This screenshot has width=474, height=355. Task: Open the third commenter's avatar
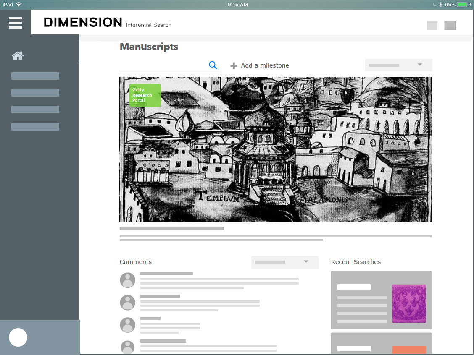click(x=128, y=325)
